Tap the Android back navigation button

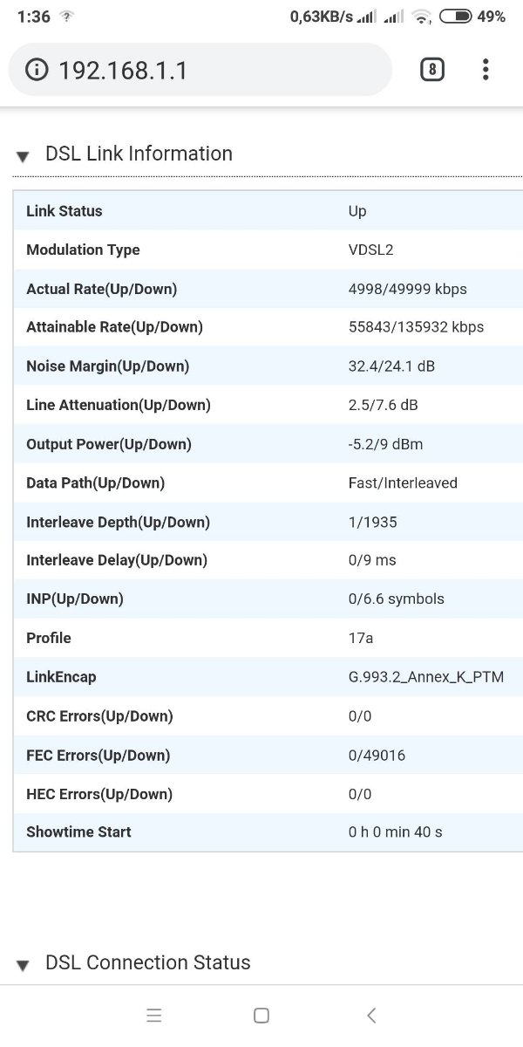tap(371, 1015)
